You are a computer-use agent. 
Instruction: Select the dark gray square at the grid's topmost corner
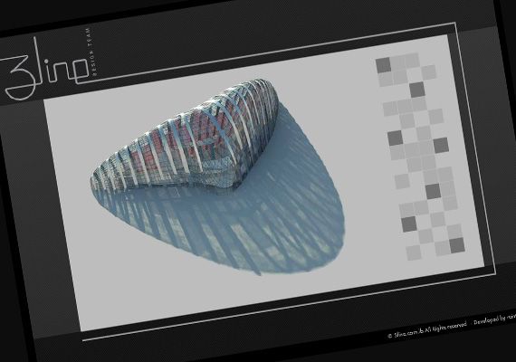[384, 65]
